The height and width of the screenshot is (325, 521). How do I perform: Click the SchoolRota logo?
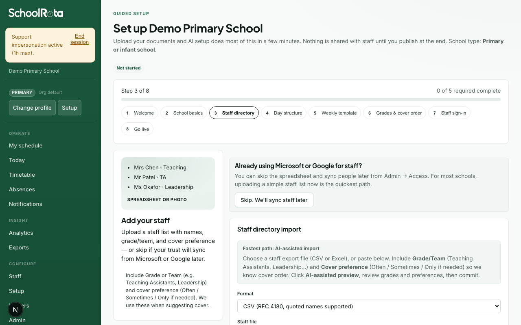[x=36, y=13]
